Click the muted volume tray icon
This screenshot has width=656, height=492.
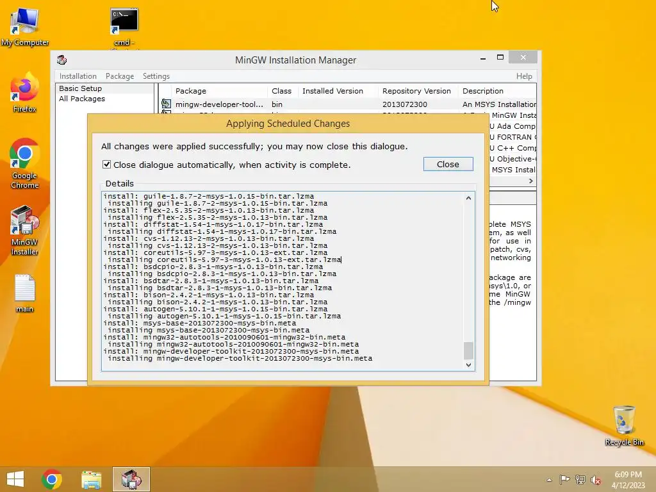[596, 480]
